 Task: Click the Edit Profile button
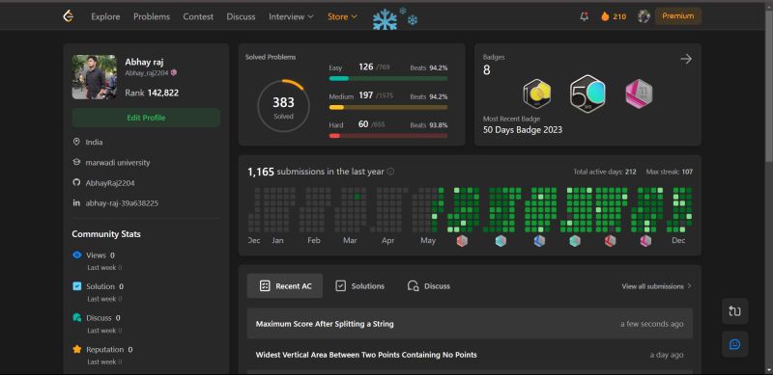point(146,118)
